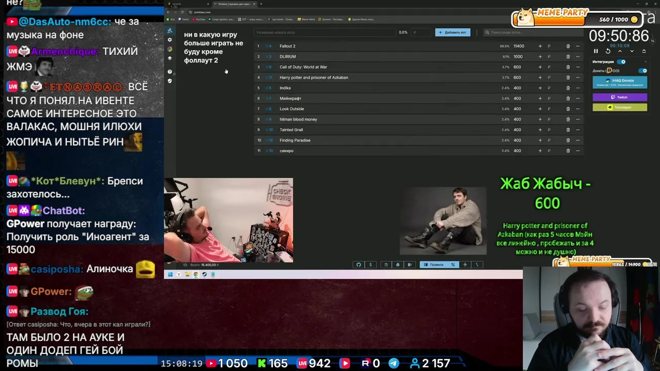
Task: Reset the auction timer
Action: coord(608,51)
